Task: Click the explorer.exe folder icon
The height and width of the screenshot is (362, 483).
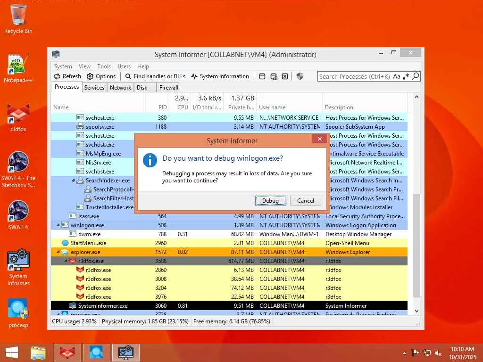Action: (65, 252)
